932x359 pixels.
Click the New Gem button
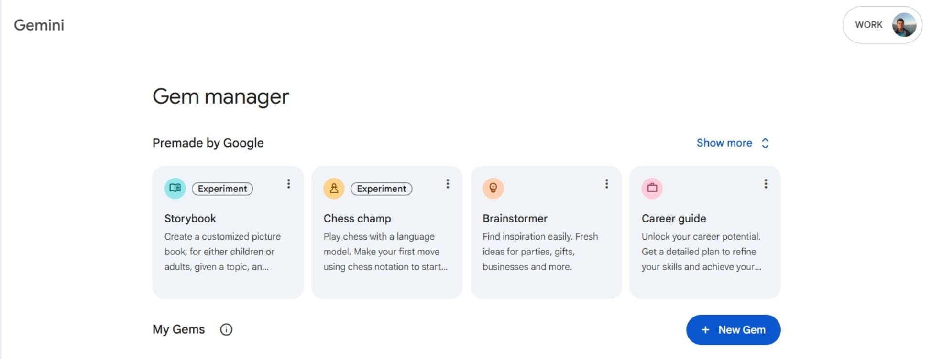(733, 330)
